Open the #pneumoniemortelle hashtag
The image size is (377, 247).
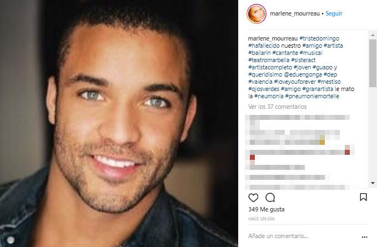pos(312,96)
